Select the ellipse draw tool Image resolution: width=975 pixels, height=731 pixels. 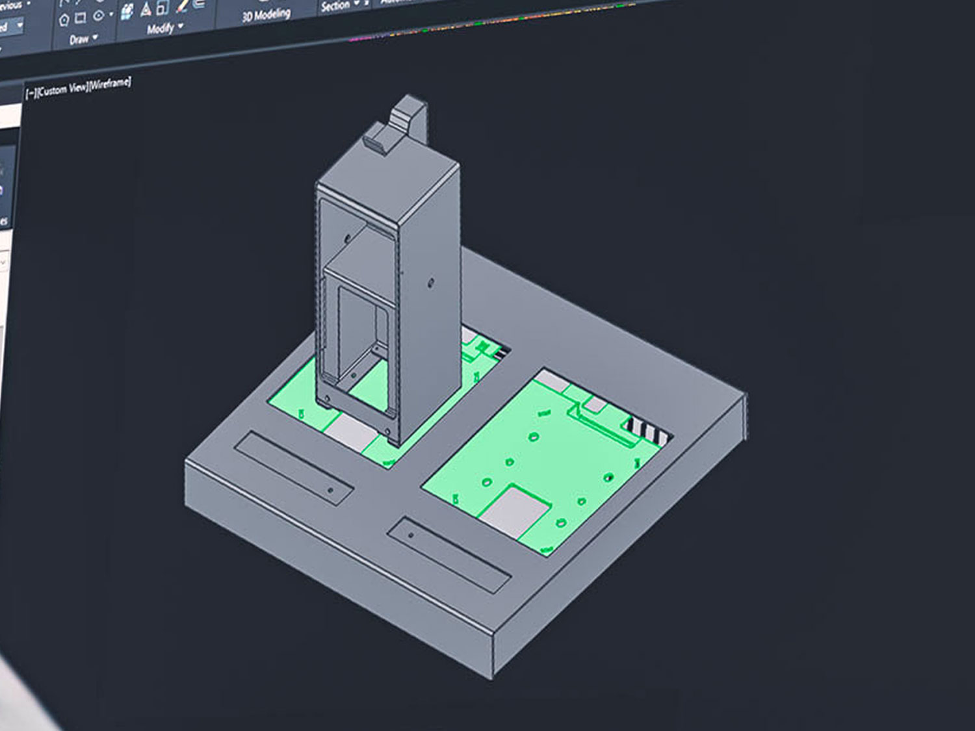pos(98,16)
